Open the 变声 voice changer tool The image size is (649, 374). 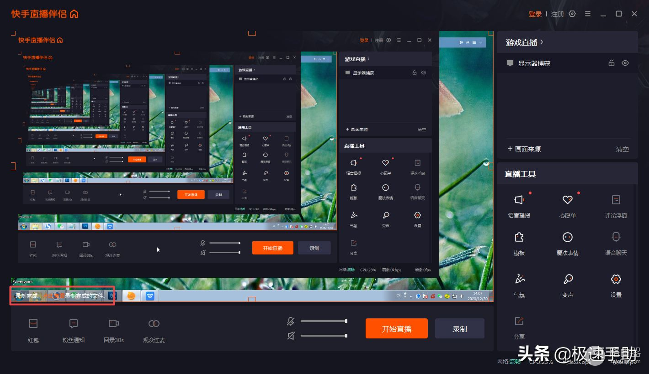568,286
